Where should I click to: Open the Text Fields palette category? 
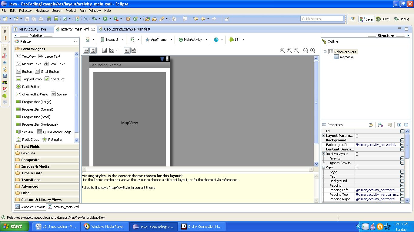point(30,147)
